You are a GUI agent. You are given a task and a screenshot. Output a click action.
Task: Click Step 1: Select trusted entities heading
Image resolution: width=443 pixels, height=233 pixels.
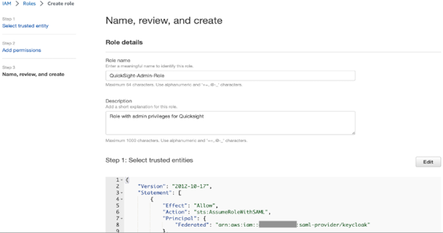149,160
